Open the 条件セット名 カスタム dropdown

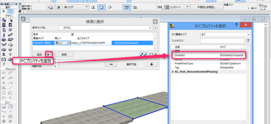(x=105, y=28)
